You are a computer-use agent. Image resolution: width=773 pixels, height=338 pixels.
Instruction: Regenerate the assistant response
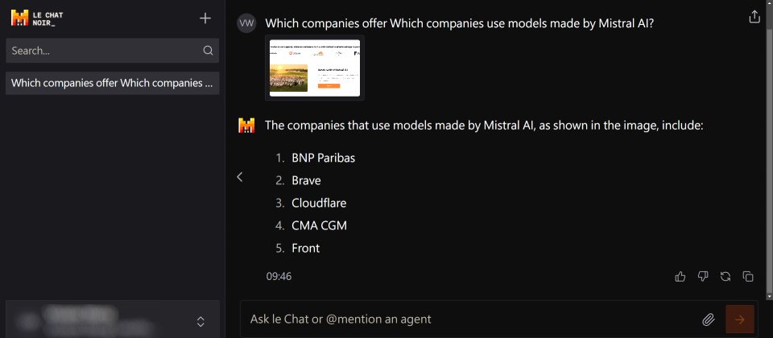pos(725,276)
